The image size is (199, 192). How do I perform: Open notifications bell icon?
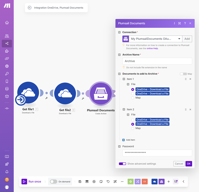[x=7, y=172]
